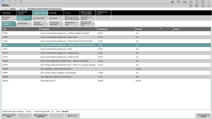
Task: Select Powermodul (module d'alimentation) fault row
Action: 106,41
